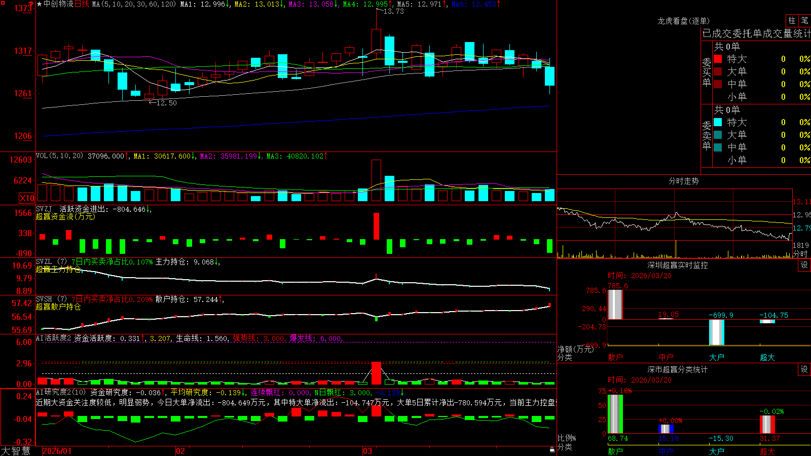This screenshot has height=456, width=811.
Task: Click the 785.6 散户 bar in 实时监控
Action: click(x=615, y=305)
